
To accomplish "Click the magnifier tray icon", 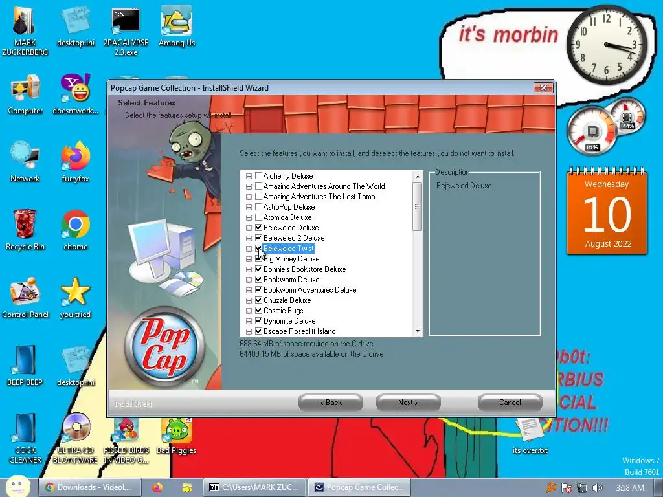I will click(x=550, y=488).
